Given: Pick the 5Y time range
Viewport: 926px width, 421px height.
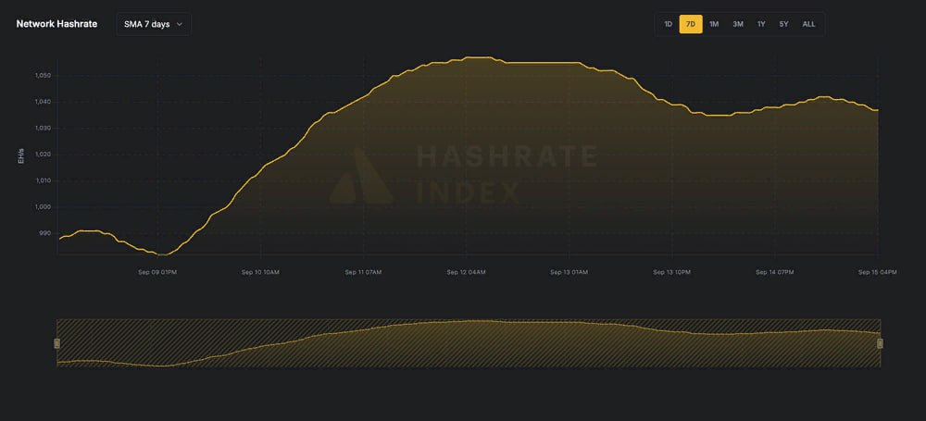Looking at the screenshot, I should pyautogui.click(x=784, y=24).
